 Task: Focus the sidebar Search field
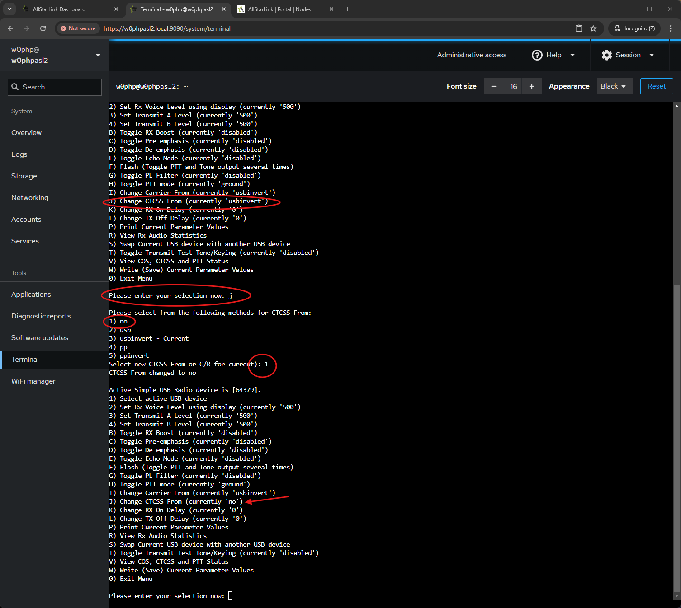tap(55, 87)
